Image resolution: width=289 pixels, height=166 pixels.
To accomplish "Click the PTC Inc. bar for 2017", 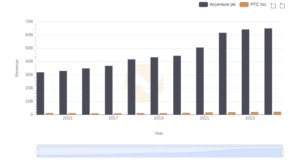I will 118,114.
